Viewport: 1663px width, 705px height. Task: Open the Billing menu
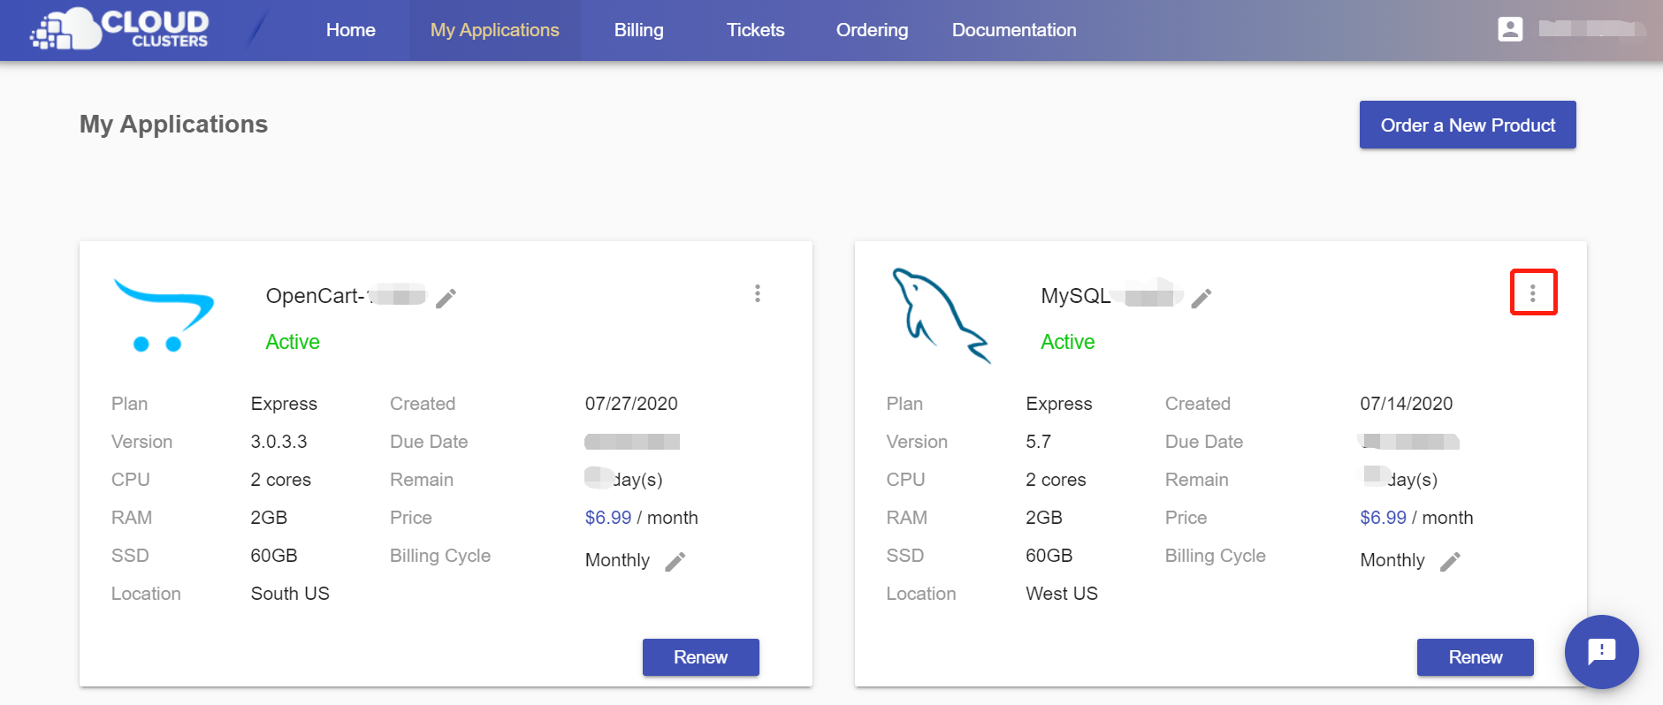click(x=639, y=30)
